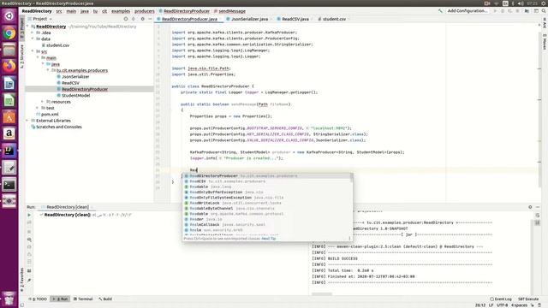Open Project Structure toolbar icon
This screenshot has height=308, width=548.
[527, 11]
